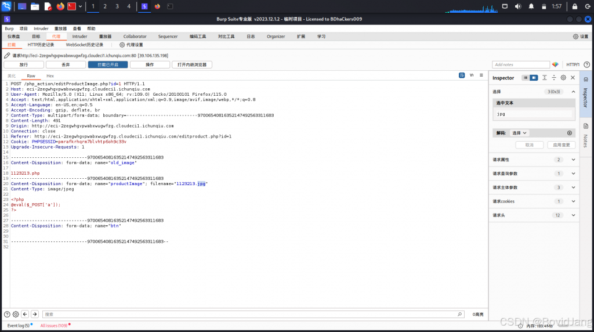Open Burp 设置 settings gear
Viewport: 594px width, 332px height.
pos(580,37)
